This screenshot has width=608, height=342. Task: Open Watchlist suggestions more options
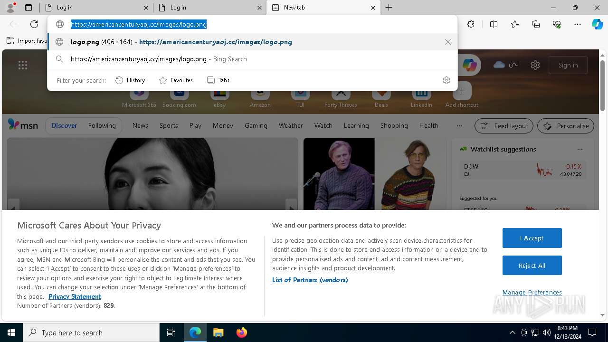click(579, 149)
